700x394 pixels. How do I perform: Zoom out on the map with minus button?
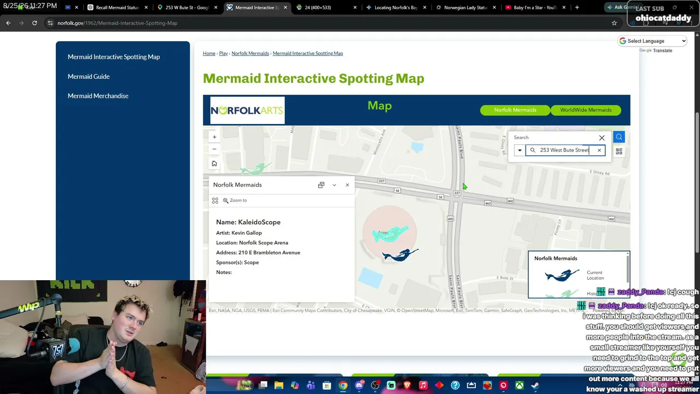coord(214,149)
